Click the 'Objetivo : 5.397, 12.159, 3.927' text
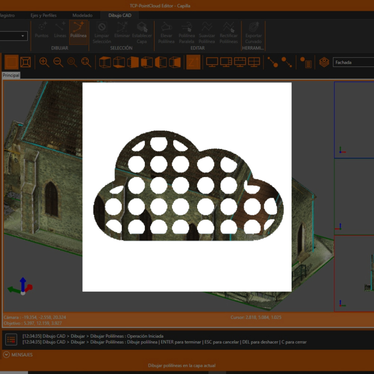This screenshot has height=374, width=374. (x=33, y=323)
